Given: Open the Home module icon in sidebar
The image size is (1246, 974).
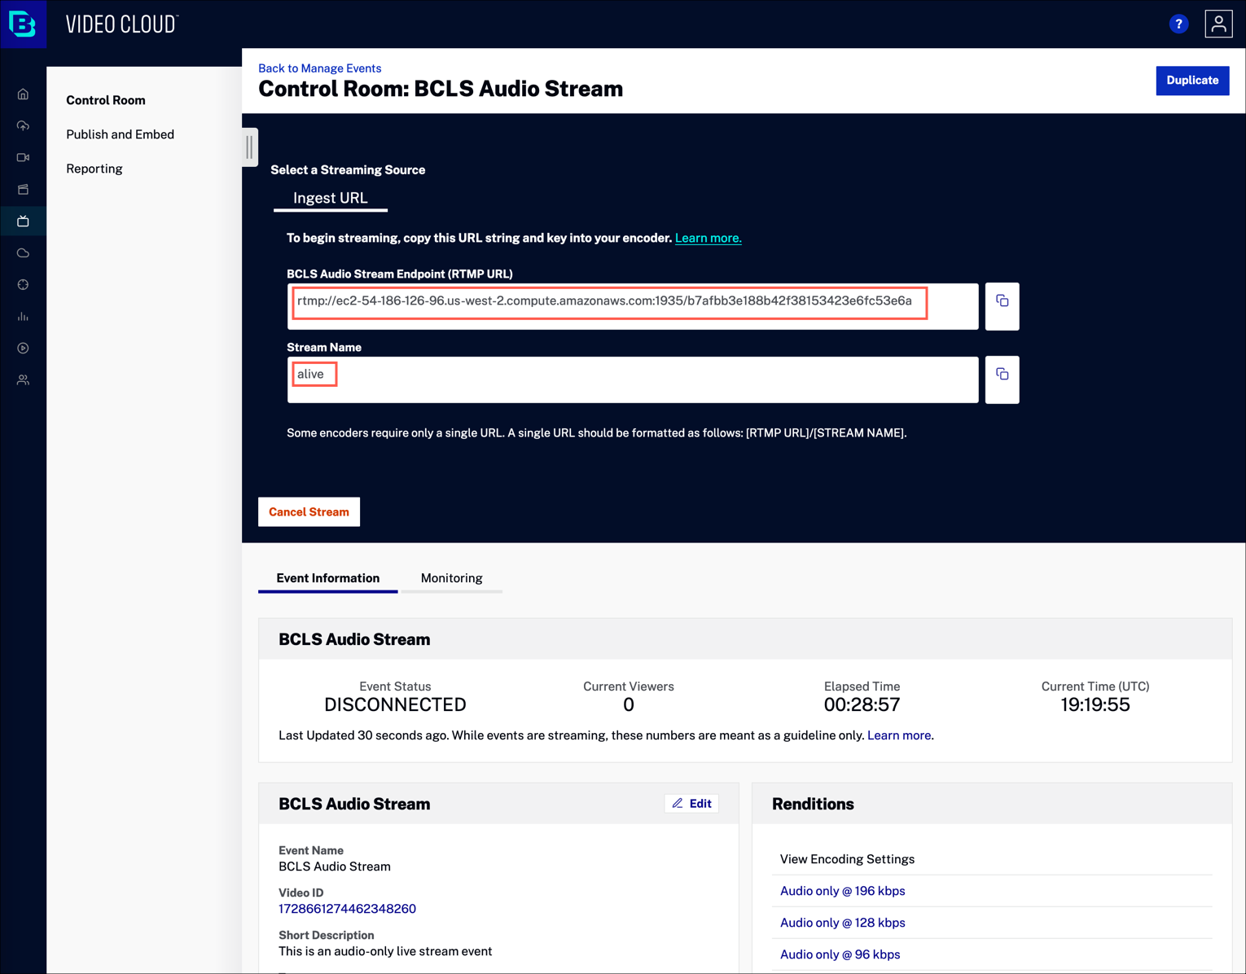Looking at the screenshot, I should 23,94.
